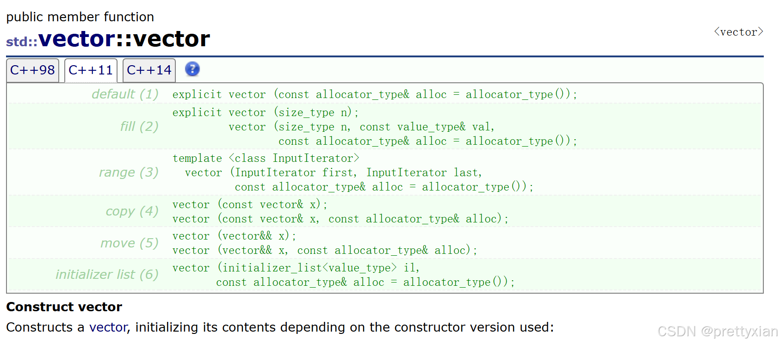Click the "std::" prefix in the page title
Viewport: 780px width, 345px height.
click(x=21, y=42)
